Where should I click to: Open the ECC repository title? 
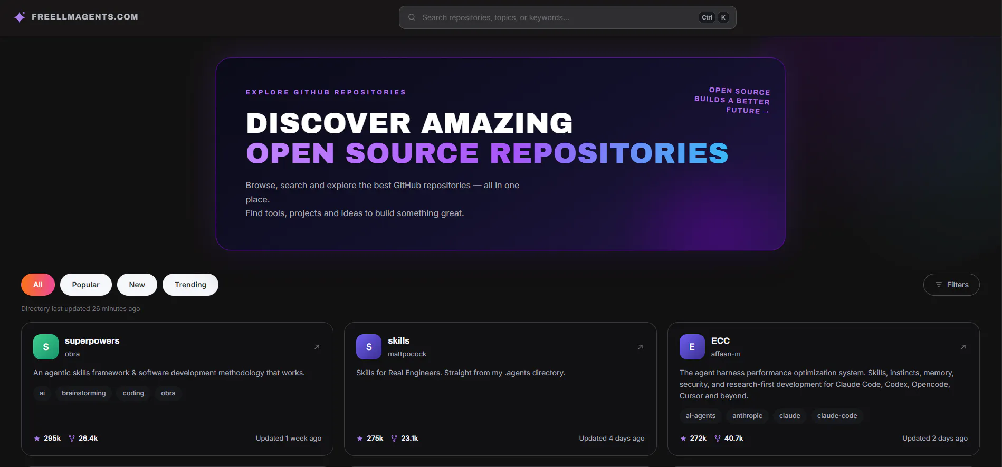tap(721, 341)
